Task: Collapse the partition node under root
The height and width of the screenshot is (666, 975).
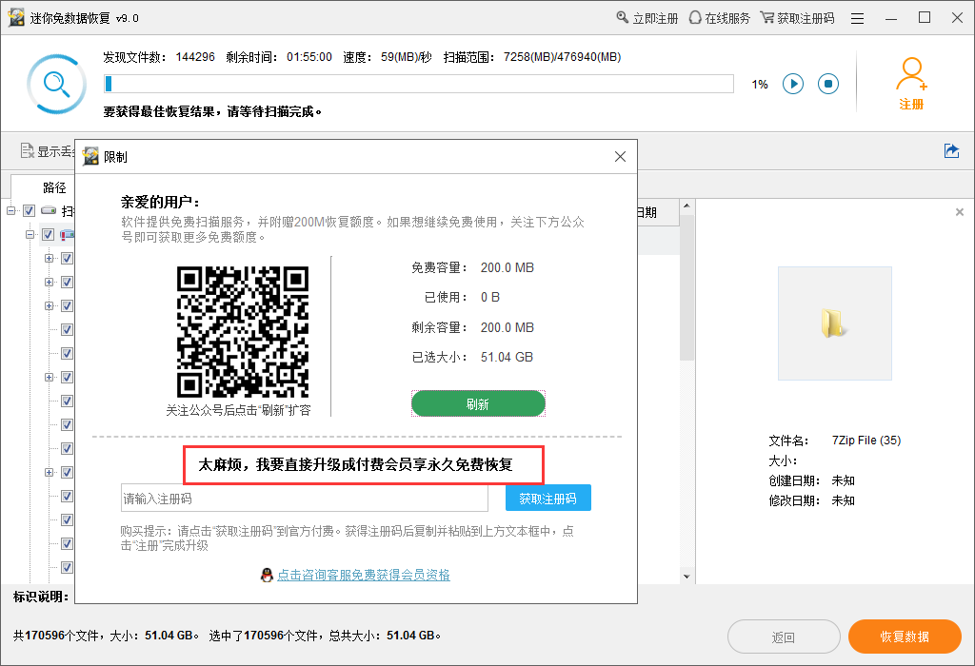Action: (30, 235)
